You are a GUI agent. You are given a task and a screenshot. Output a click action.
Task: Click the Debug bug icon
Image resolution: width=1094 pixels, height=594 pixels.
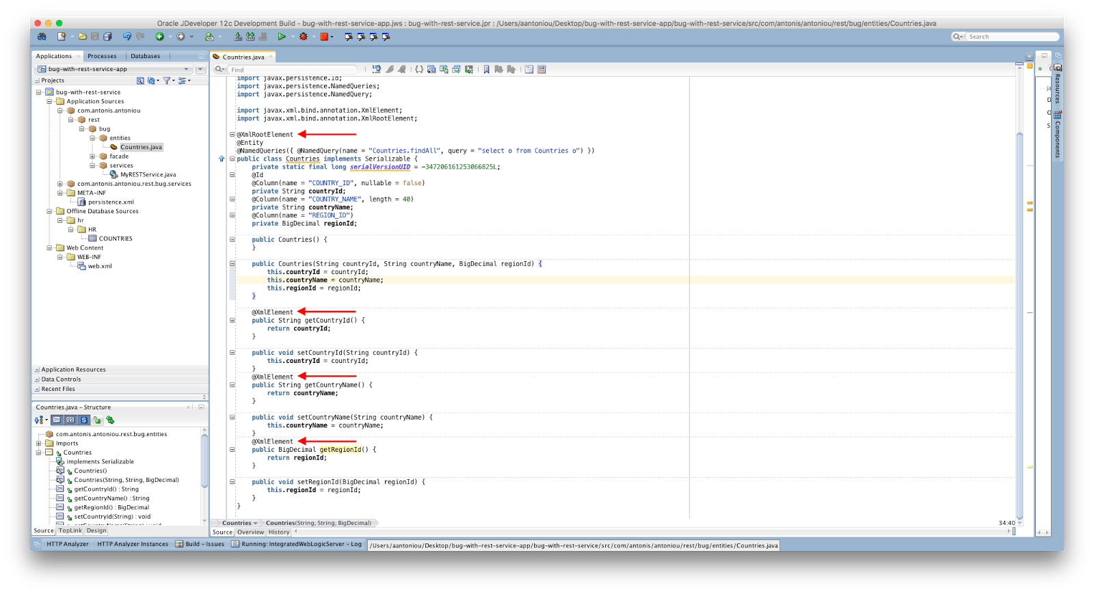coord(303,37)
